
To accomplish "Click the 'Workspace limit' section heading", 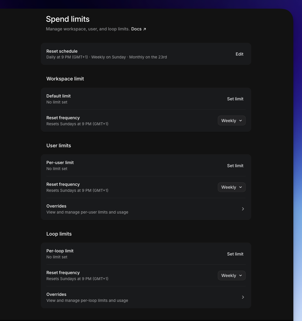I will point(65,79).
